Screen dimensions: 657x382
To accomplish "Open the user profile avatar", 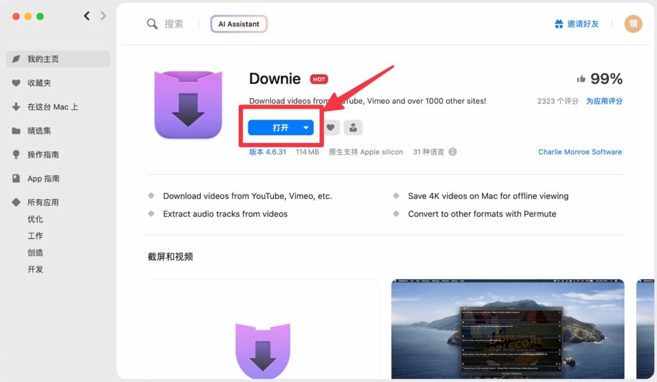I will [633, 24].
